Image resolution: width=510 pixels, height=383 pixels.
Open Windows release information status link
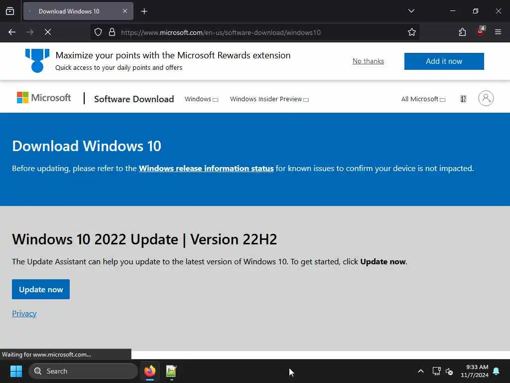(x=206, y=169)
